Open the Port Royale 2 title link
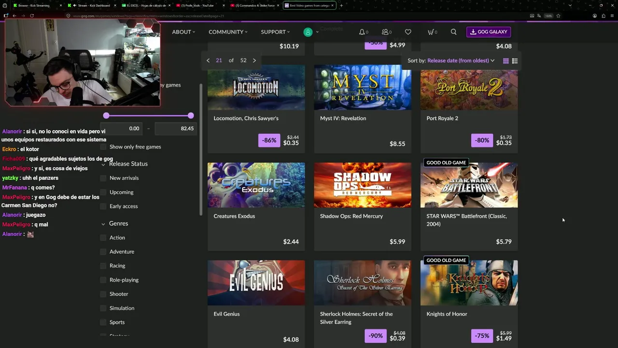Image resolution: width=618 pixels, height=348 pixels. tap(442, 118)
